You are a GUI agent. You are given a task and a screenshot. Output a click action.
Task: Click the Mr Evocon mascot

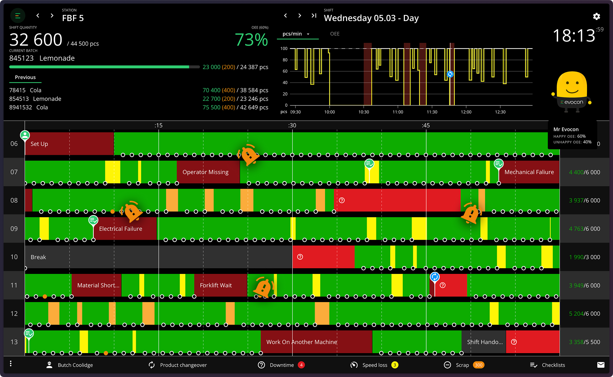[x=572, y=91]
